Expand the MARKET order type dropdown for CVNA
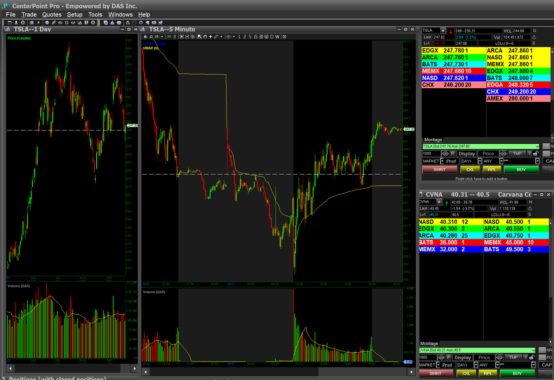554x380 pixels. coord(438,365)
